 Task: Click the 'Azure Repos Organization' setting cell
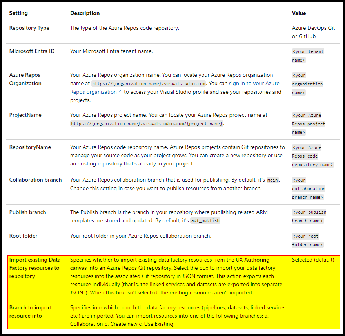click(x=25, y=79)
